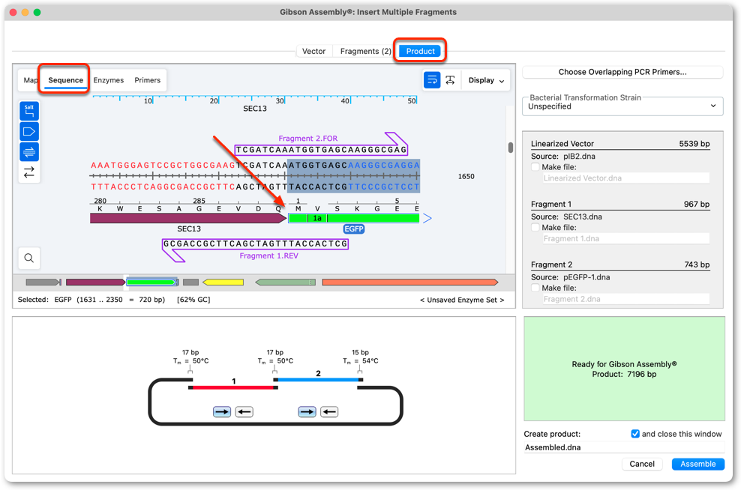
Task: Open the magnifier search icon
Action: click(28, 258)
